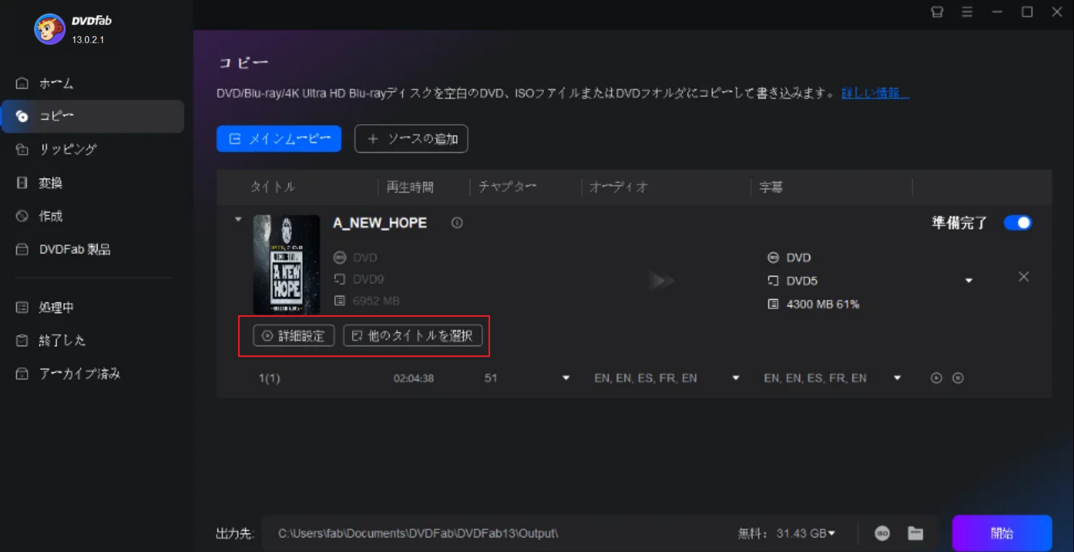
Task: Click 終了した clipboard icon
Action: pyautogui.click(x=22, y=340)
